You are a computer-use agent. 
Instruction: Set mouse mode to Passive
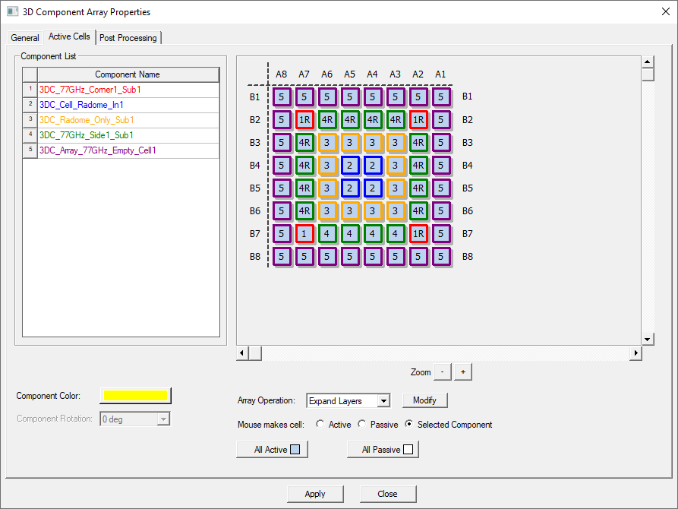pyautogui.click(x=362, y=424)
